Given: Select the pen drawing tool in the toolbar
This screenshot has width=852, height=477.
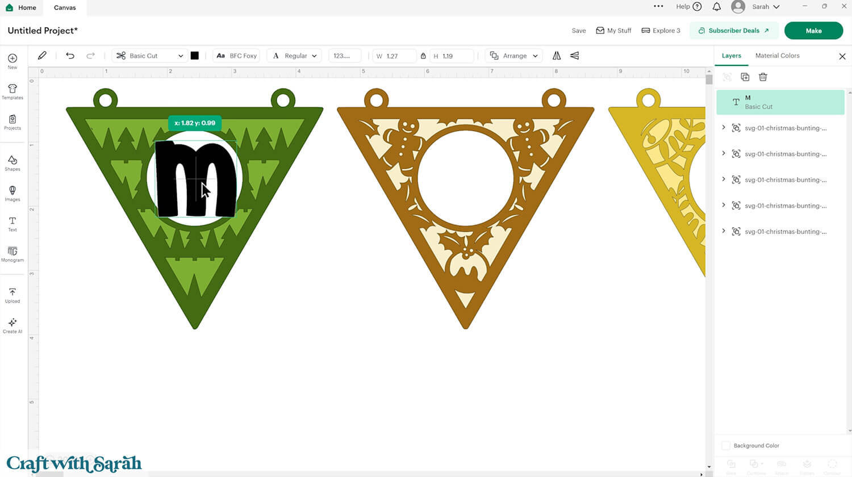Looking at the screenshot, I should [41, 55].
